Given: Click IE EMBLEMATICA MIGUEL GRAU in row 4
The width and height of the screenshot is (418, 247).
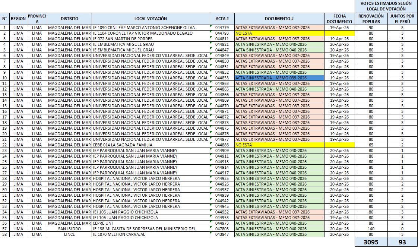Looking at the screenshot, I should coord(151,44).
